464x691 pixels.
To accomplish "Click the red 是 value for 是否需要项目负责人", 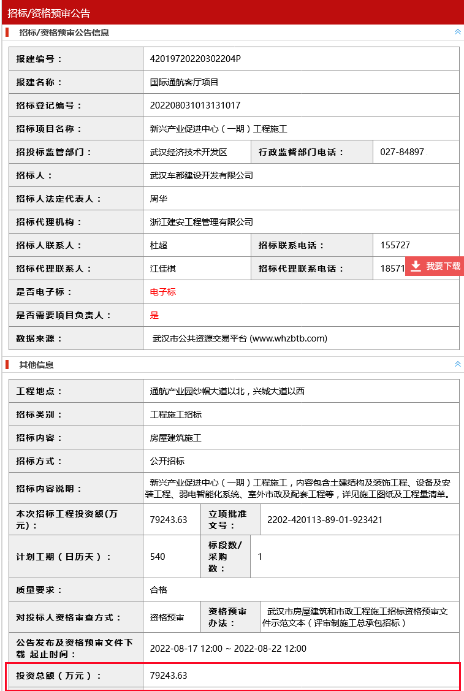I will pyautogui.click(x=154, y=315).
